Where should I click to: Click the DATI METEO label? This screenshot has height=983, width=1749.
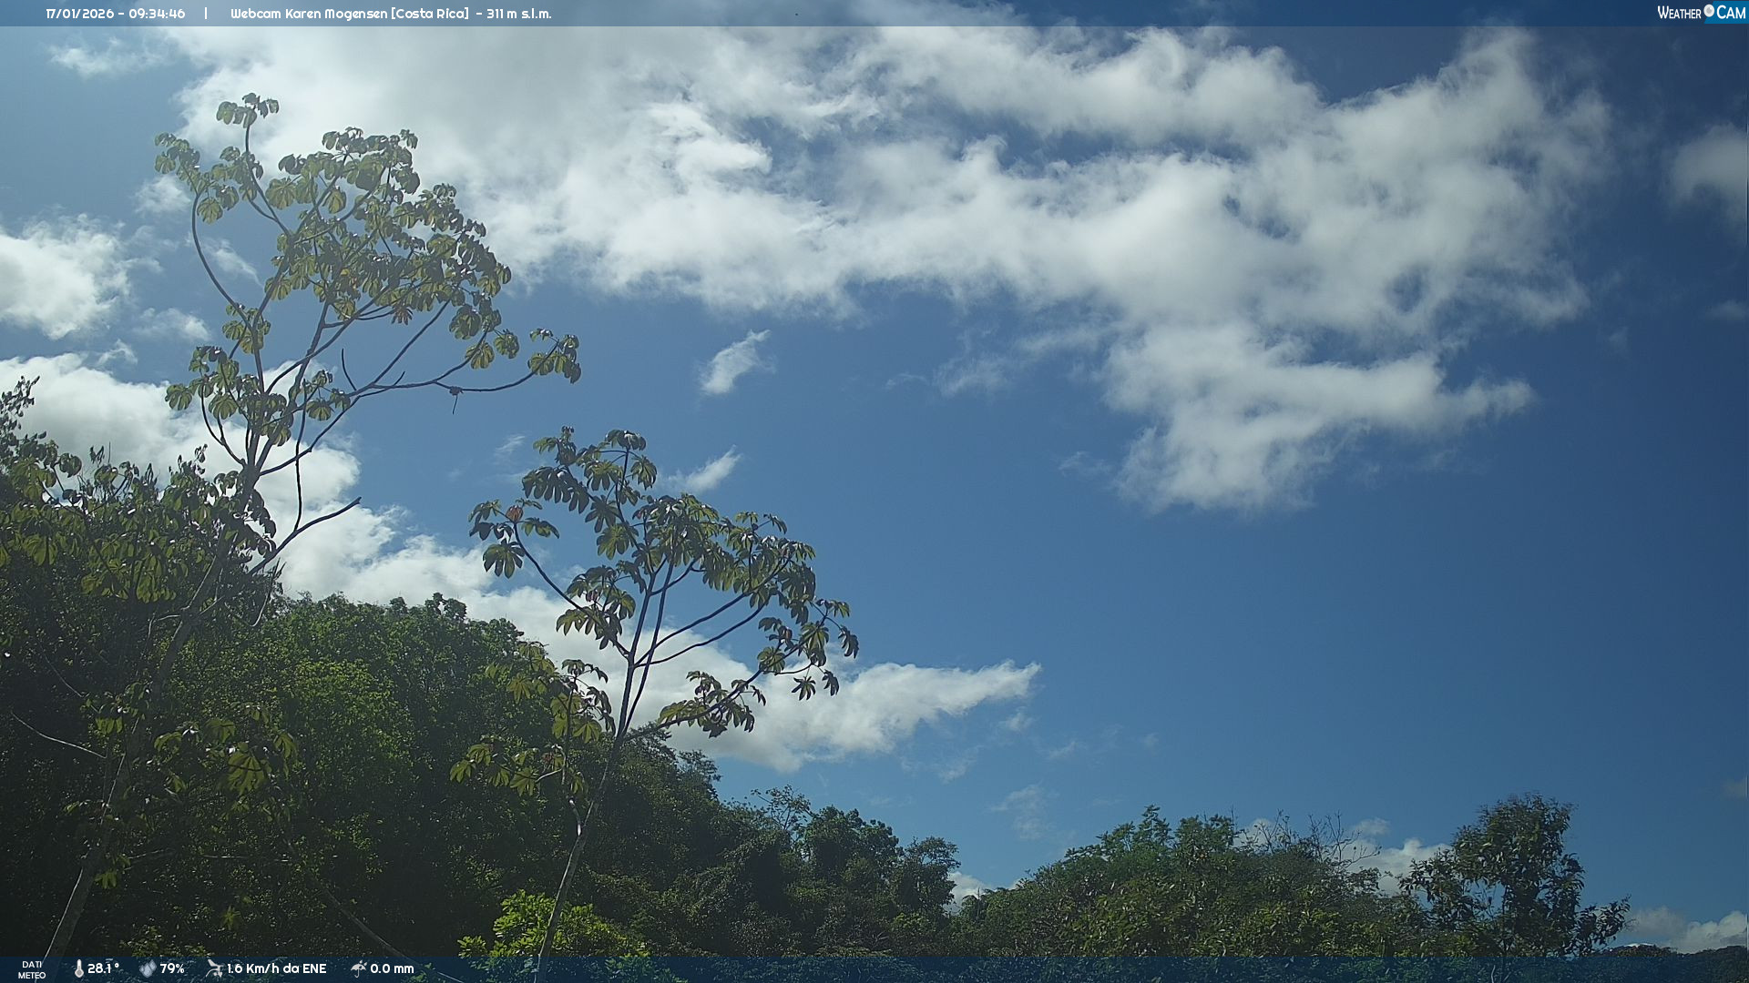coord(32,969)
